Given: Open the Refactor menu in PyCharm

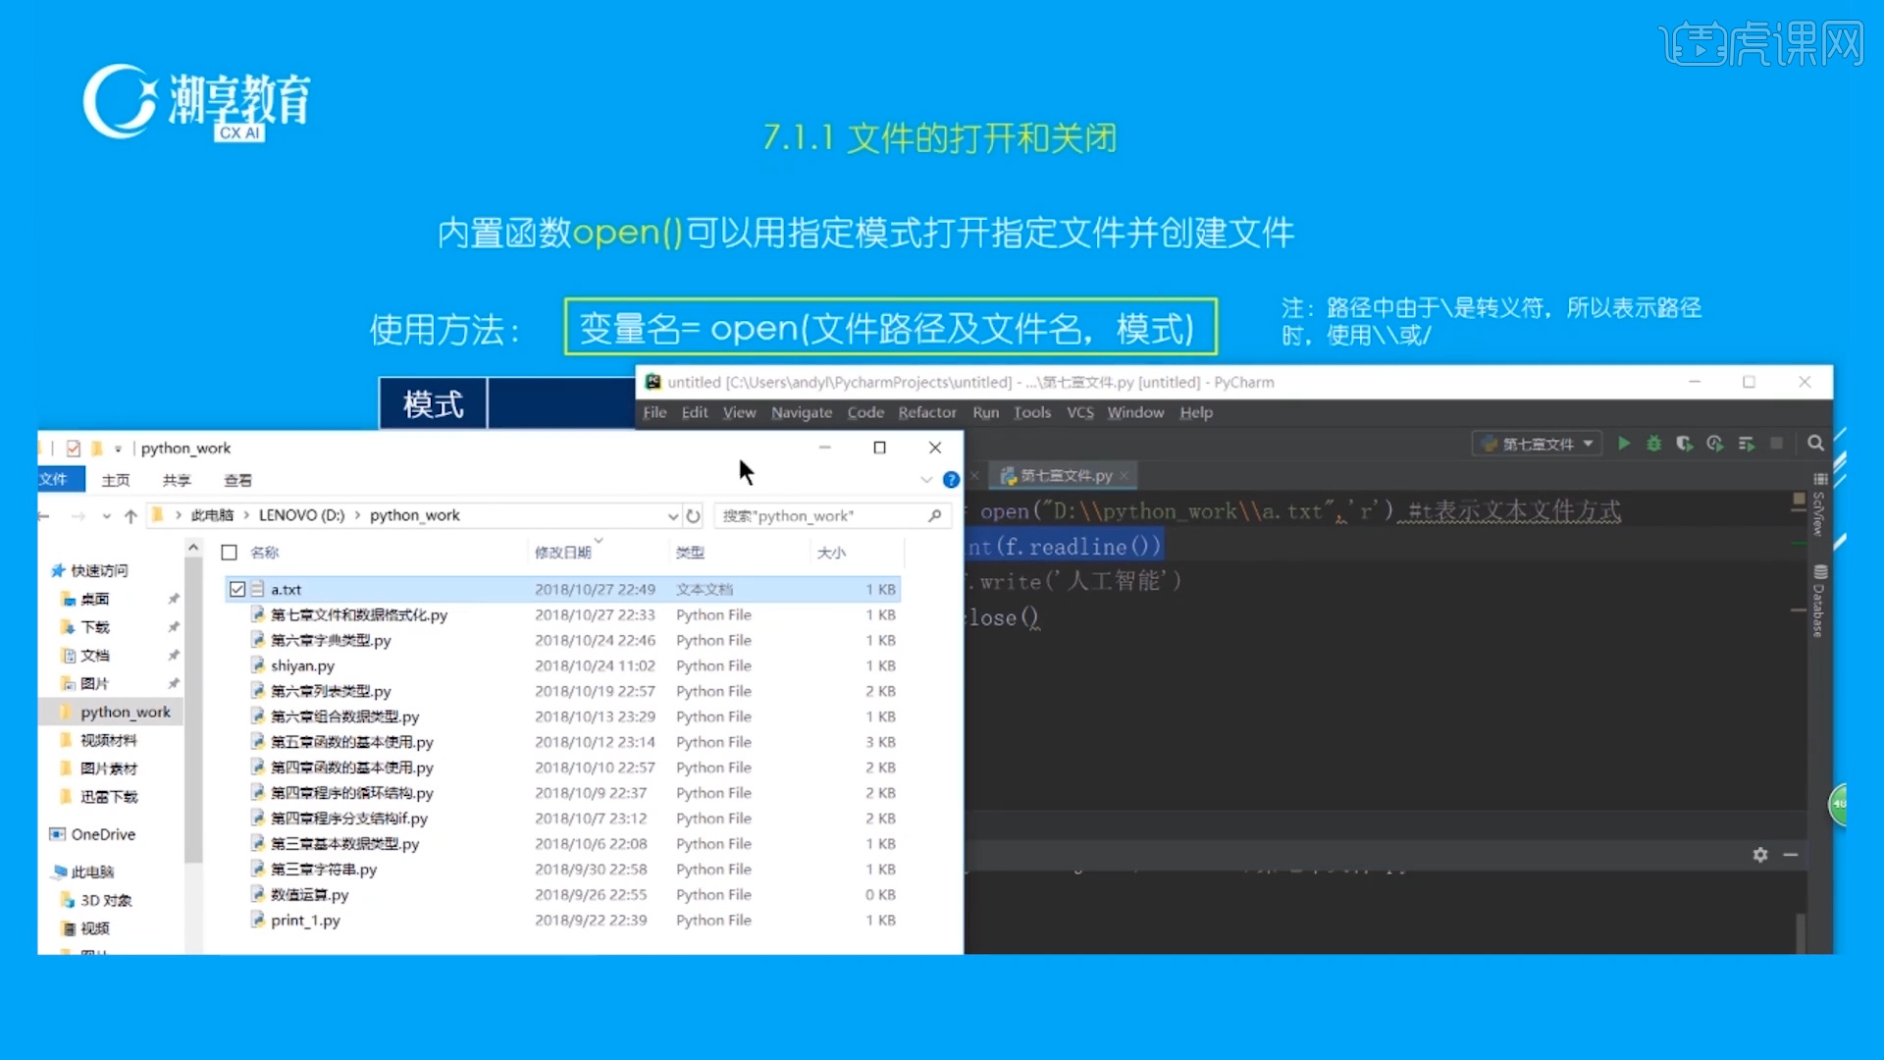Looking at the screenshot, I should (x=926, y=412).
